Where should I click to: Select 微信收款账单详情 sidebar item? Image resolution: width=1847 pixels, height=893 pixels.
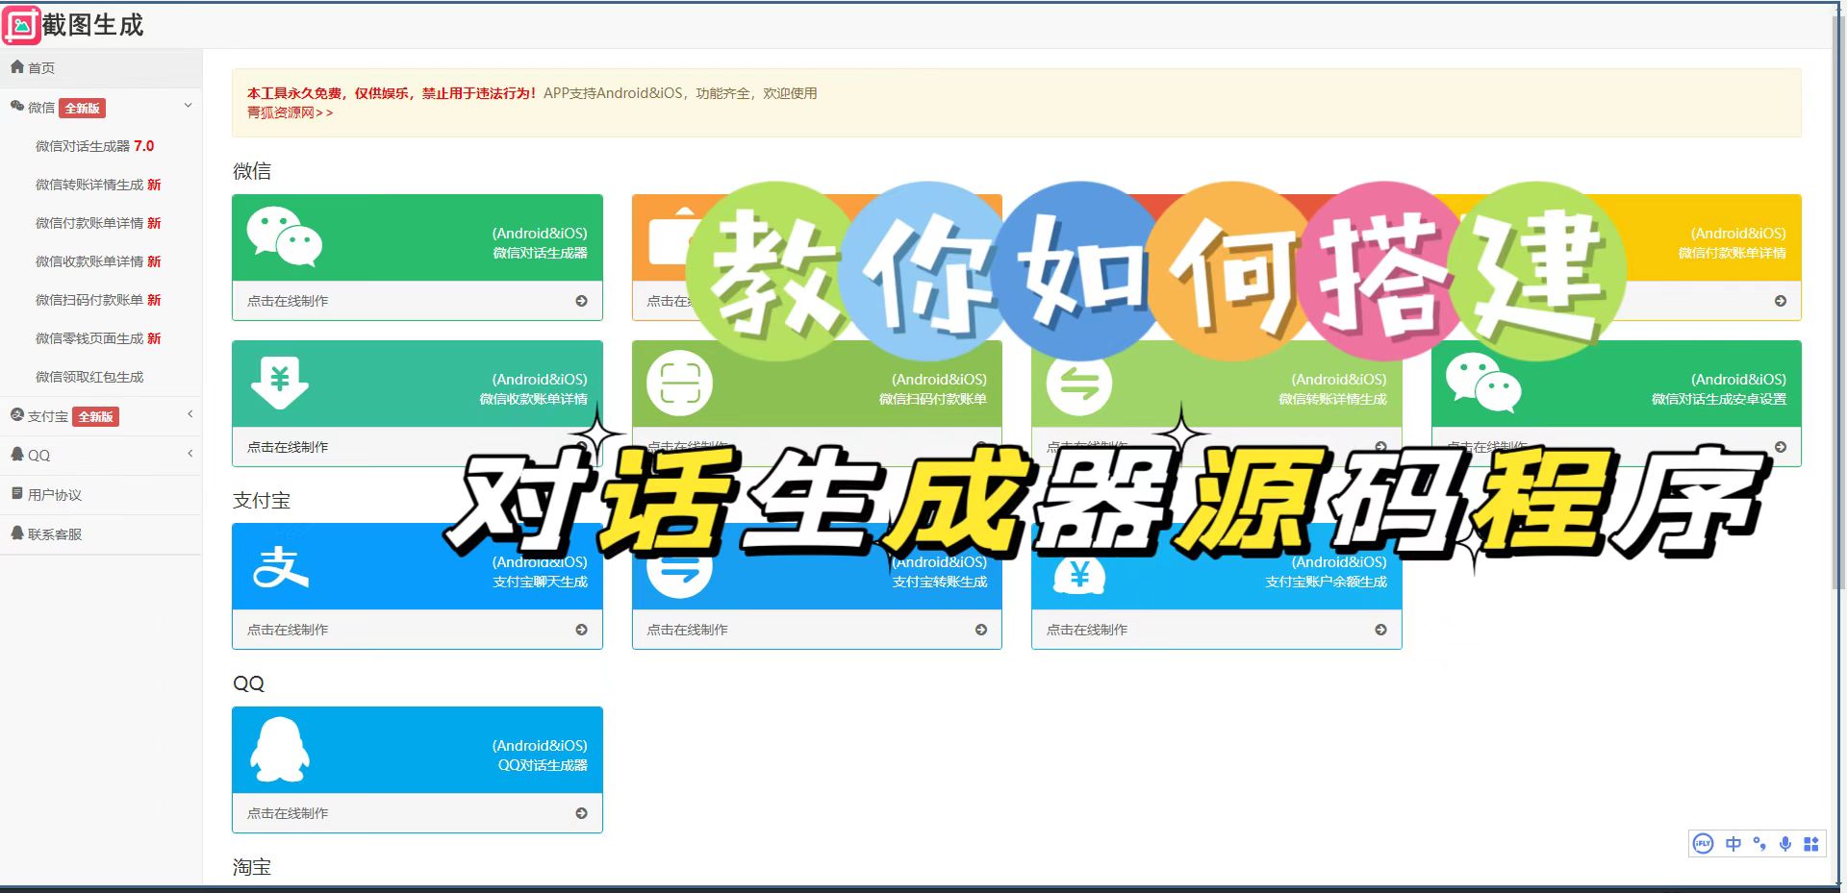tap(98, 261)
